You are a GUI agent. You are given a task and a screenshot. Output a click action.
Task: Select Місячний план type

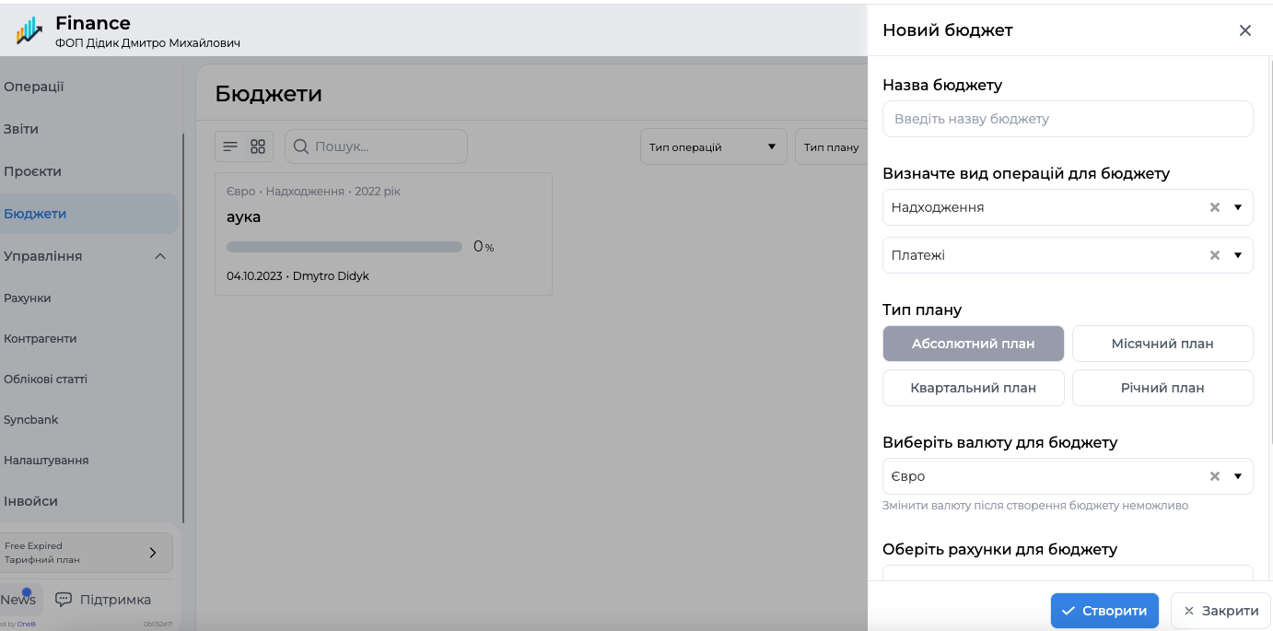tap(1162, 344)
